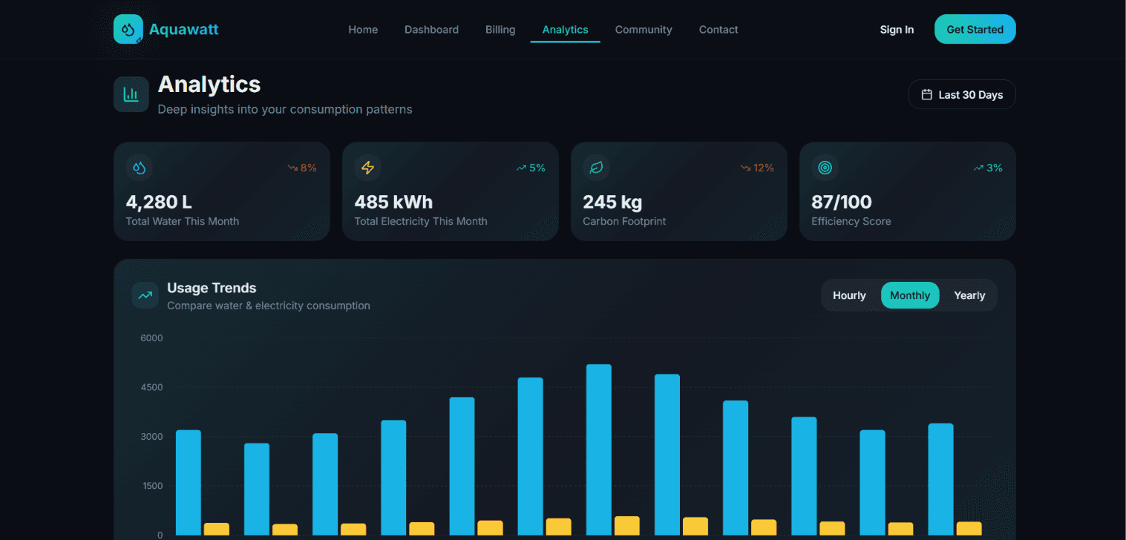Click the Efficiency Score label
Image resolution: width=1126 pixels, height=540 pixels.
click(x=851, y=221)
